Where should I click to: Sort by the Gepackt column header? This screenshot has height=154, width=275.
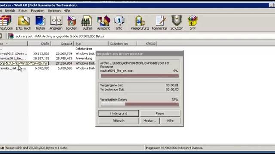(x=62, y=44)
